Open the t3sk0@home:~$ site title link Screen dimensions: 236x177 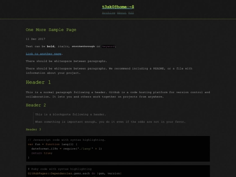pos(118,7)
